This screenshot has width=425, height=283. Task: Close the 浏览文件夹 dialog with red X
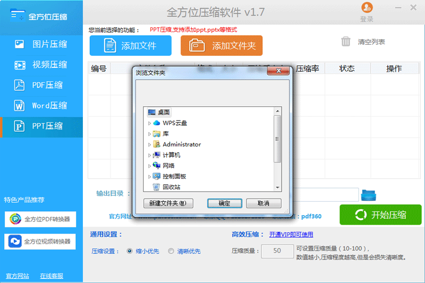278,71
